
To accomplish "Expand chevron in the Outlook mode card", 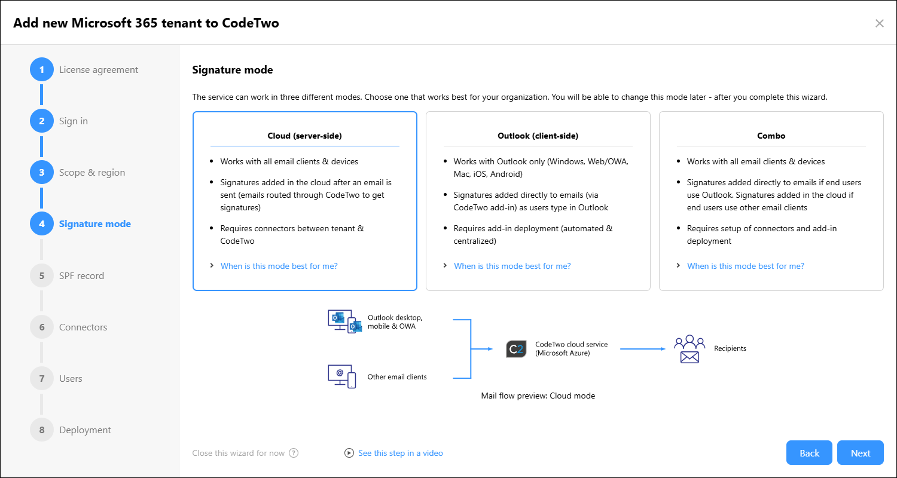I will point(446,265).
